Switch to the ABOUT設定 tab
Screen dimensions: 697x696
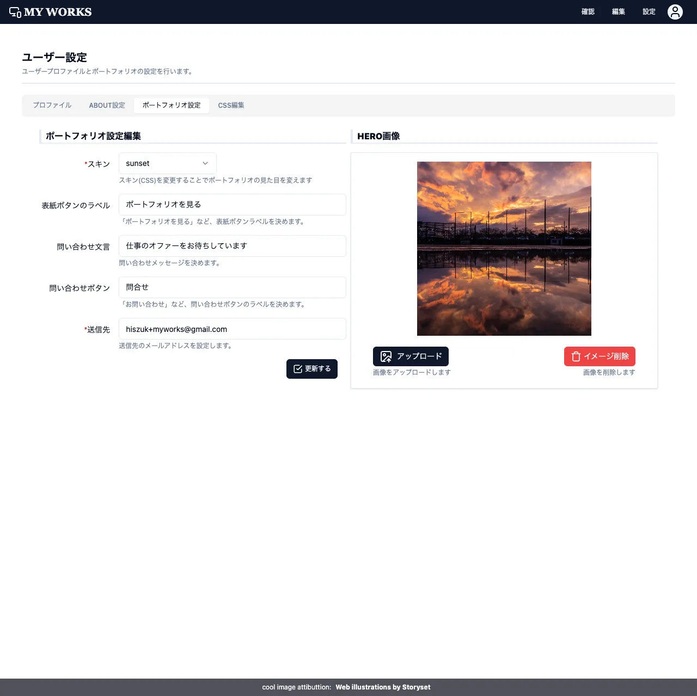point(107,105)
